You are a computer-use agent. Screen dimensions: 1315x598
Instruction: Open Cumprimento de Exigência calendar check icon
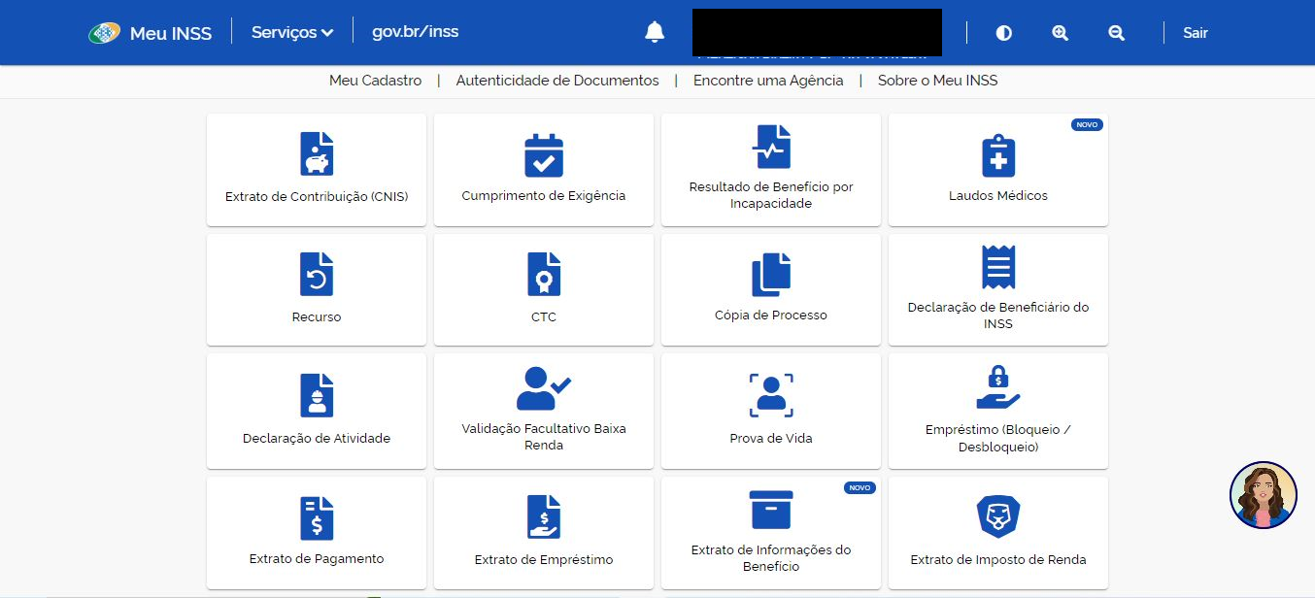point(544,154)
